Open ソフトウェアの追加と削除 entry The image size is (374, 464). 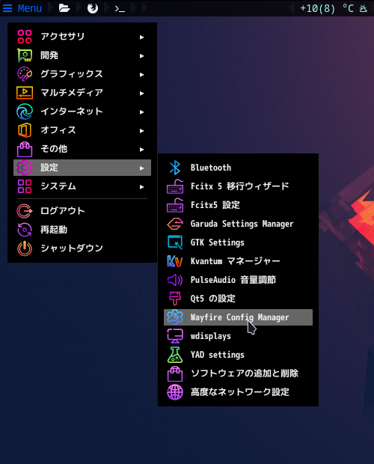(x=238, y=373)
